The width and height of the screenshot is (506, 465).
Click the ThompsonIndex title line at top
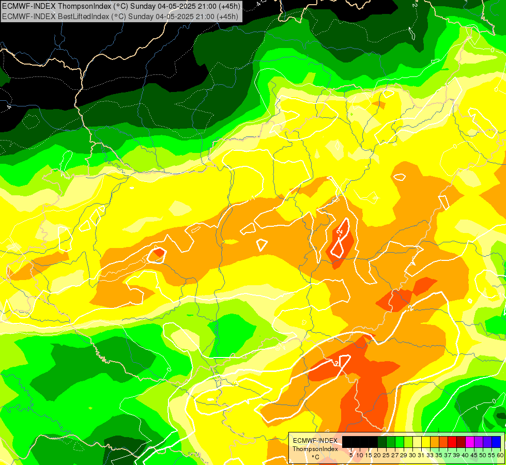coord(121,6)
